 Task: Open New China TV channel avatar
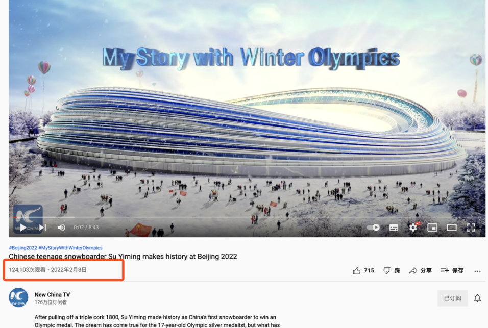pos(18,297)
